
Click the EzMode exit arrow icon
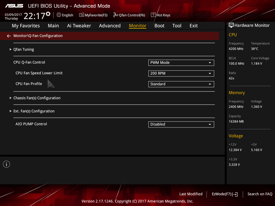236,194
